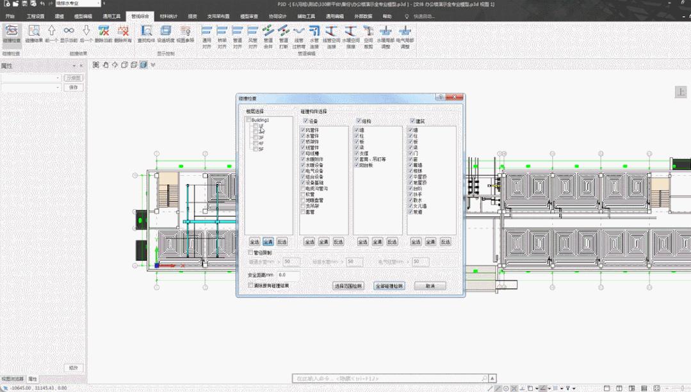Click the 安全距离 input field
This screenshot has height=392, width=691.
tap(288, 274)
